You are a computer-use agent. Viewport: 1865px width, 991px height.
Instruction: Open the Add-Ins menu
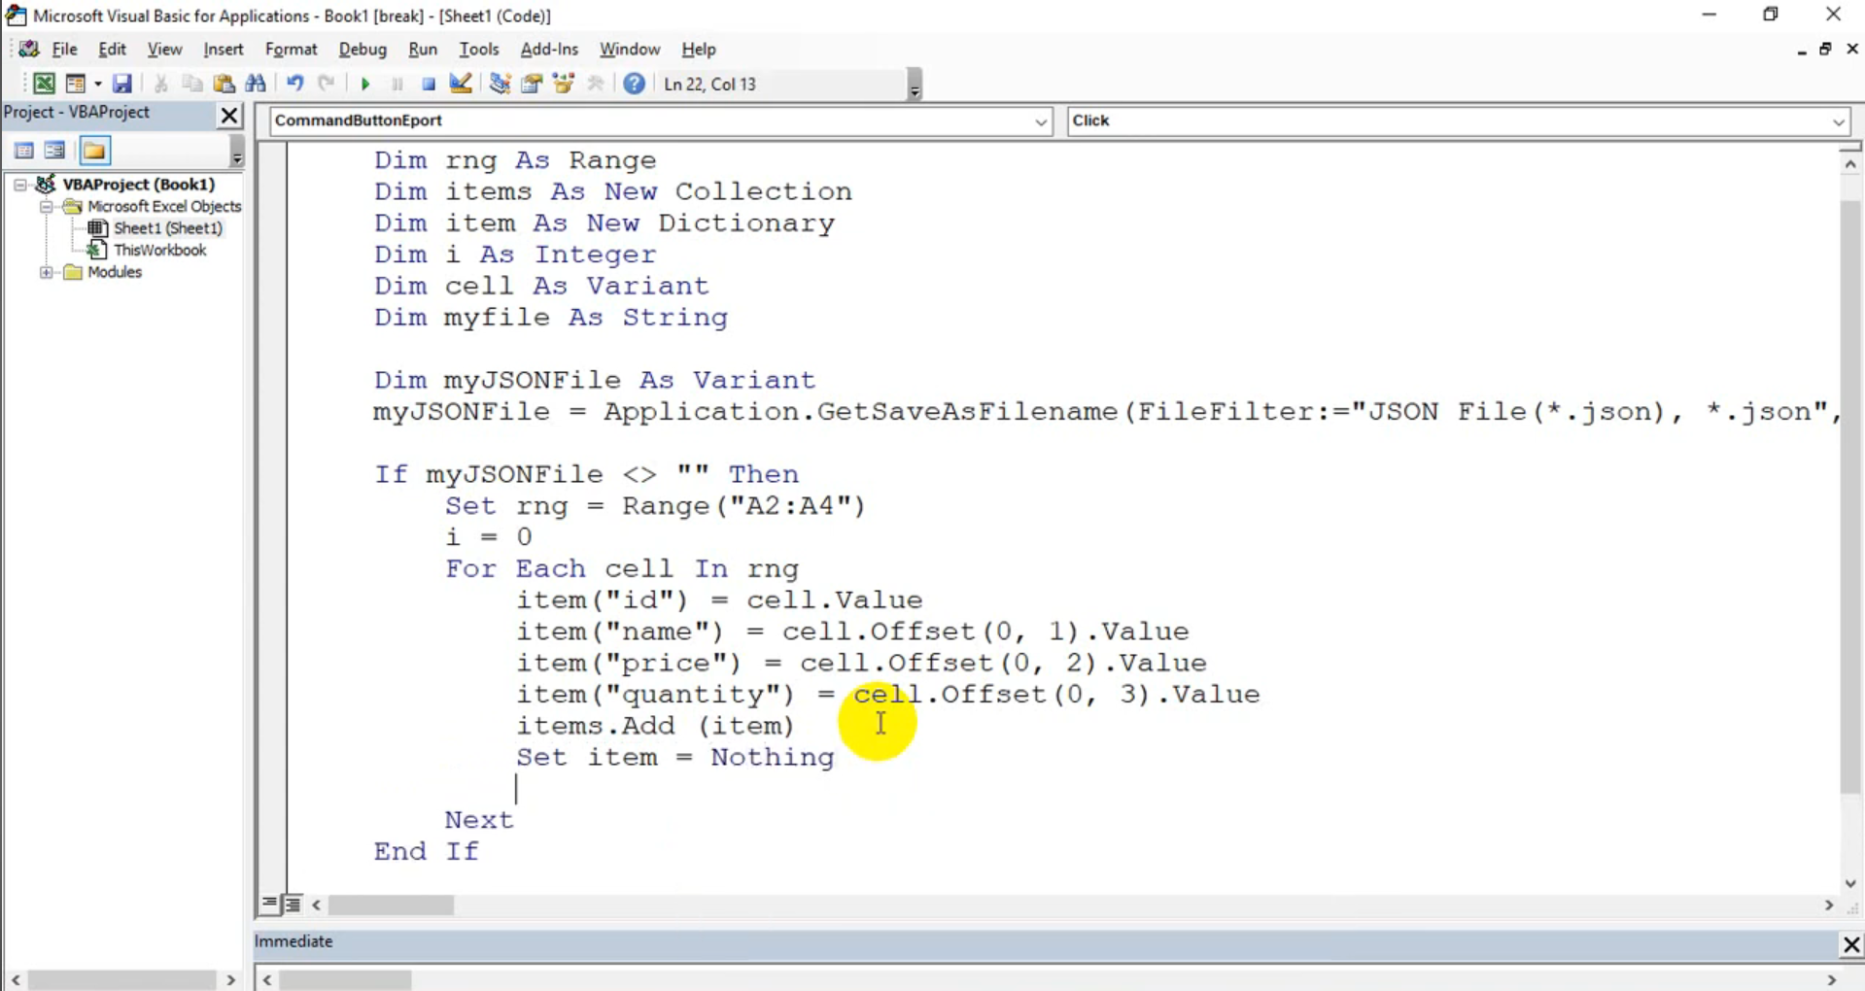549,50
